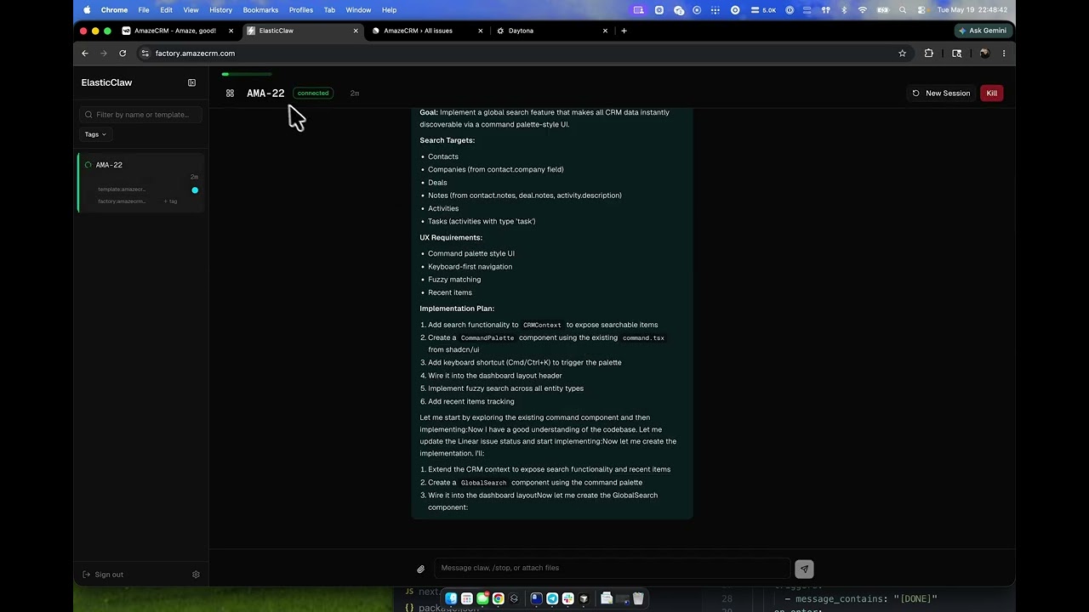Open a new browser tab

pyautogui.click(x=624, y=31)
